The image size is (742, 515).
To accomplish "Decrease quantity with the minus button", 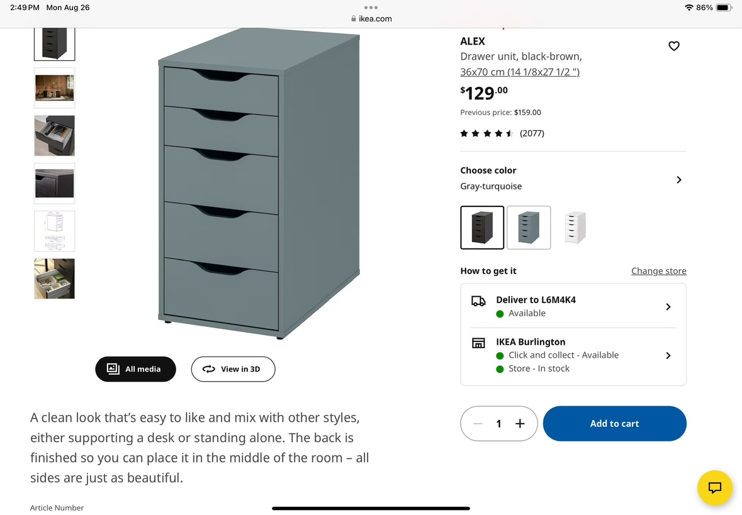I will tap(478, 424).
